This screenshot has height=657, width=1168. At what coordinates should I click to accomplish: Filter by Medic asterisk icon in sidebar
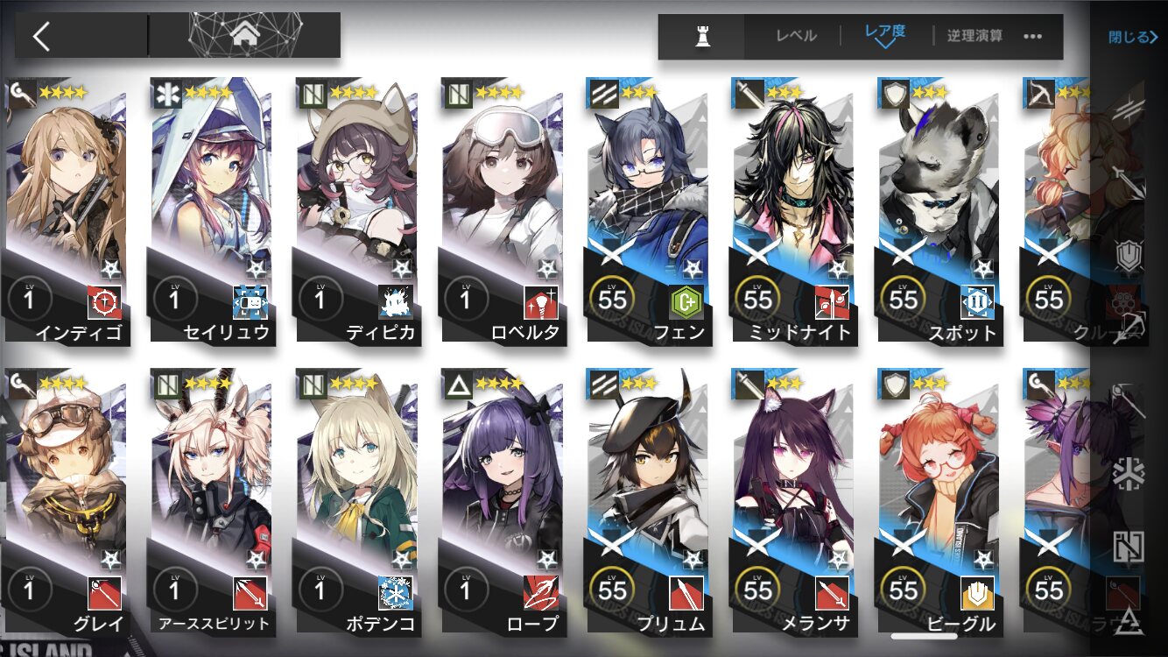coord(1129,474)
